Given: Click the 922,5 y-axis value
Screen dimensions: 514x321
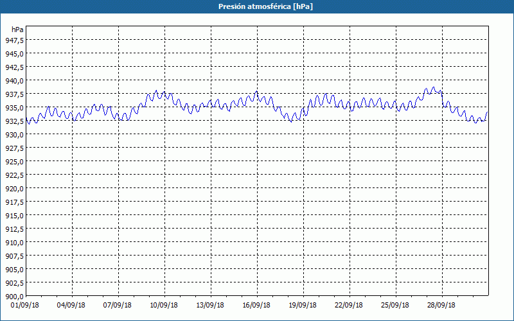Looking at the screenshot, I should [14, 175].
